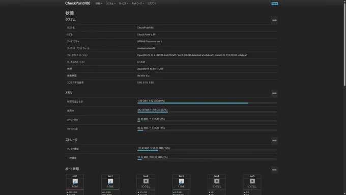Select the 'ARMv8 Processor rev 1' value
This screenshot has width=346, height=195.
coord(150,42)
